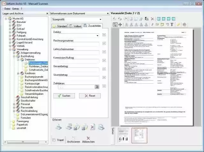Click the crosshair target icon
This screenshot has width=204, height=152.
184,24
